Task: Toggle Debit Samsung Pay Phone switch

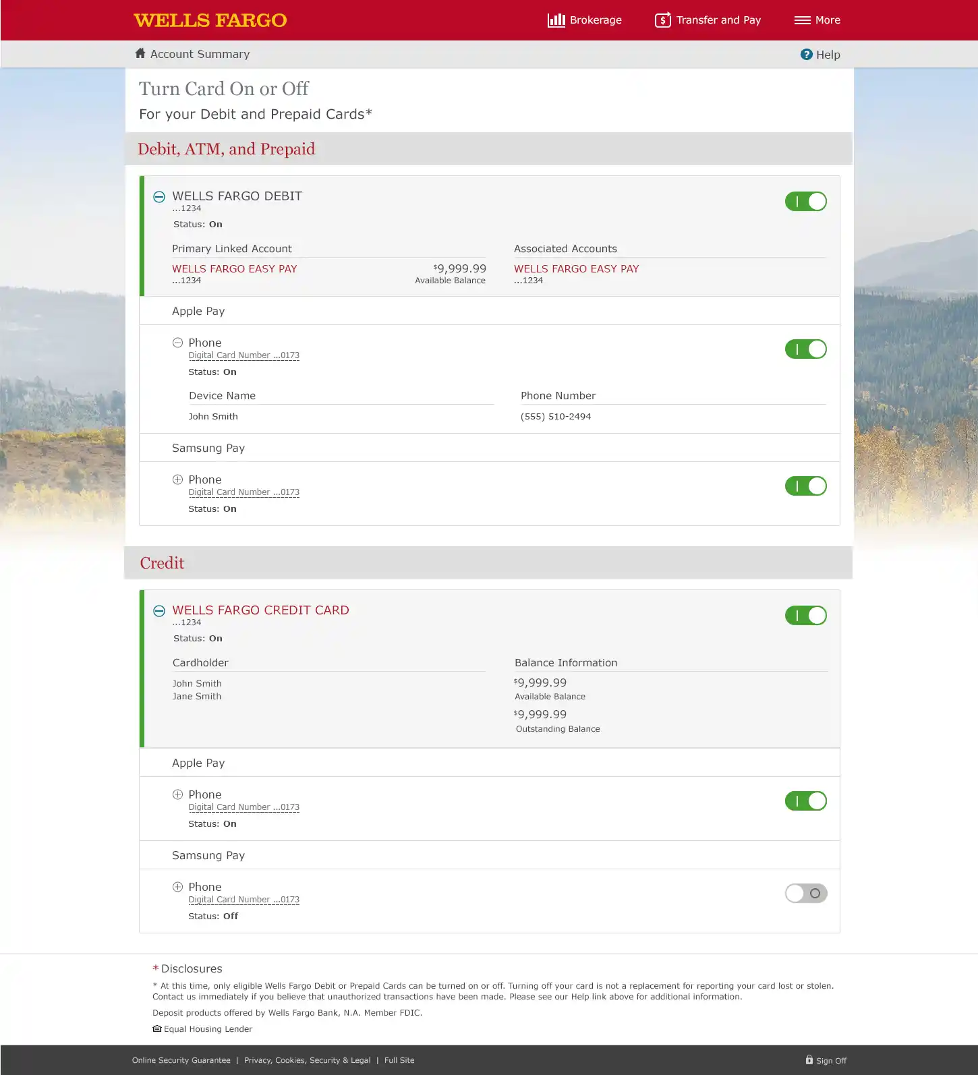Action: tap(805, 486)
